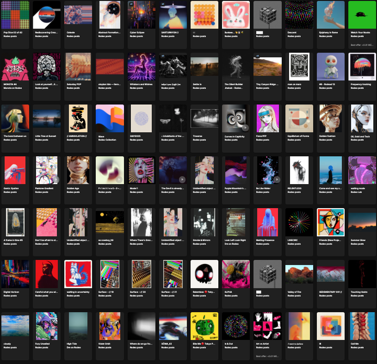Open the Saturday POP artwork
This screenshot has height=364, width=377.
78,67
